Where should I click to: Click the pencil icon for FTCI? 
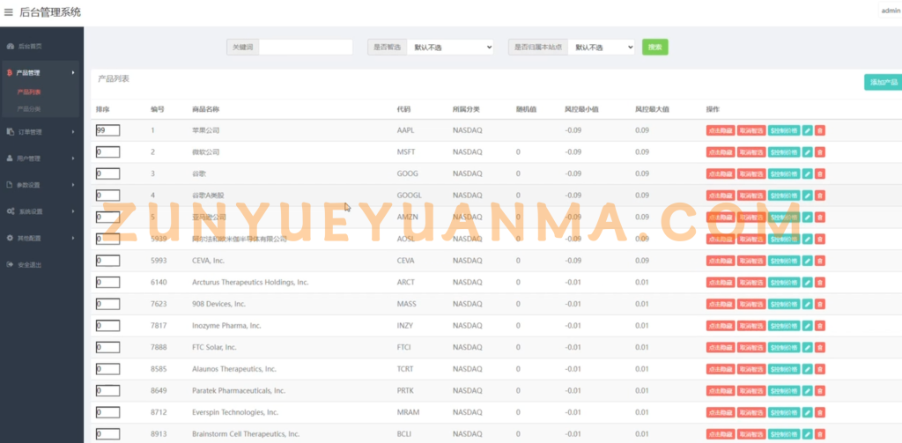[x=808, y=348]
